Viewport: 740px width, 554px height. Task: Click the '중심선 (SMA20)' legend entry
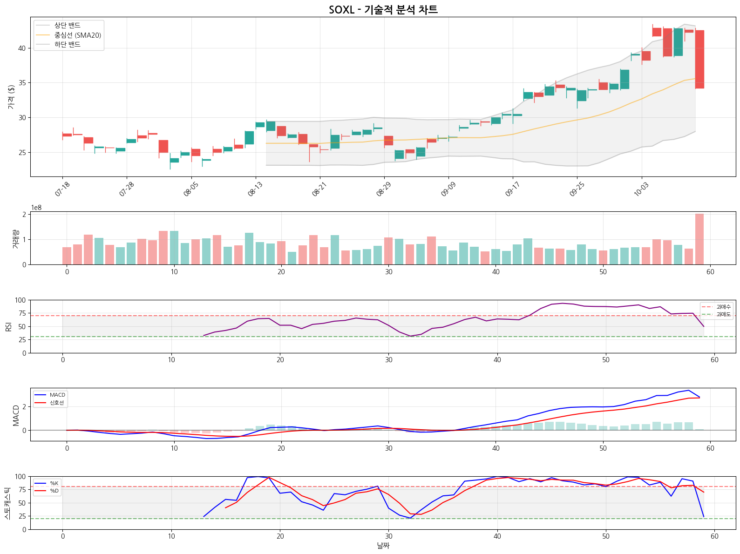click(77, 35)
